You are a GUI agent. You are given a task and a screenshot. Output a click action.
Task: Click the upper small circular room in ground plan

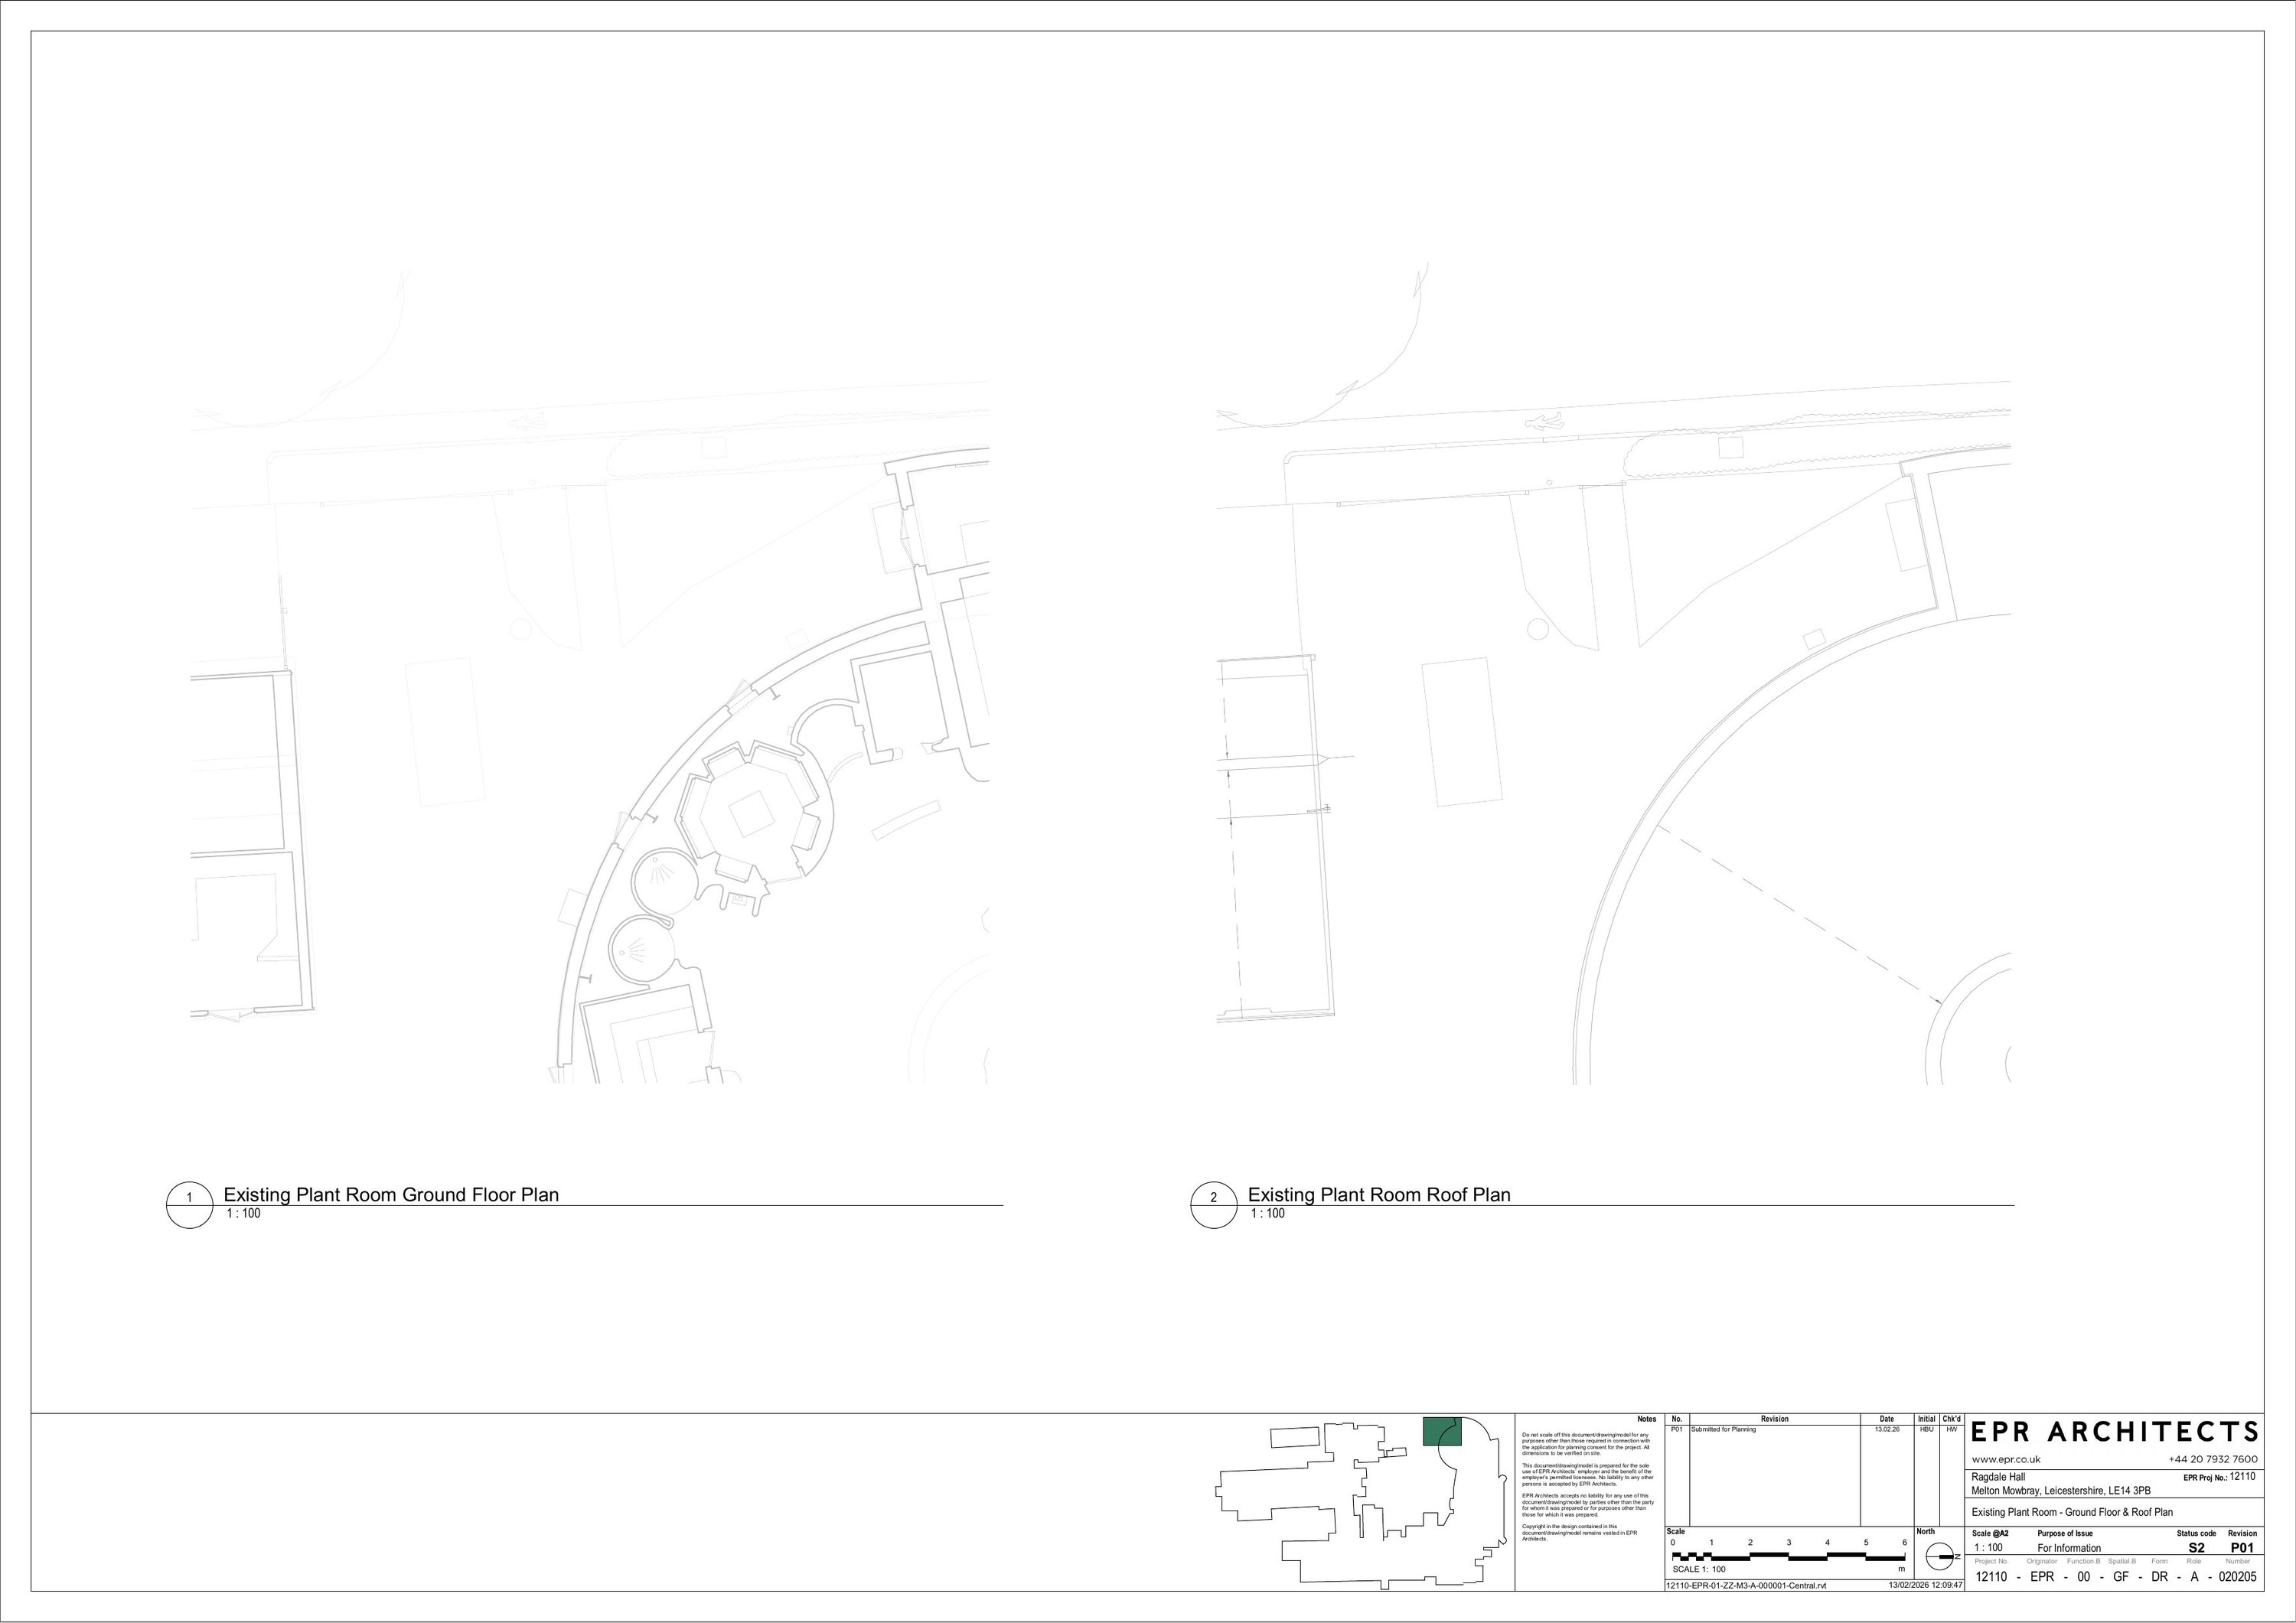tap(665, 882)
